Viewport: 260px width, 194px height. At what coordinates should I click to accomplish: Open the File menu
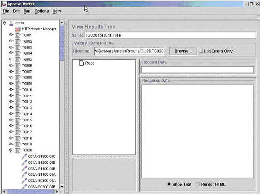click(x=6, y=11)
